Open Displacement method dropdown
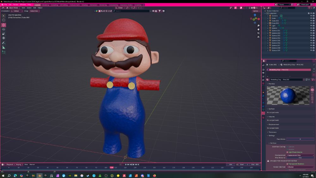Image resolution: width=316 pixels, height=178 pixels. pos(300,155)
